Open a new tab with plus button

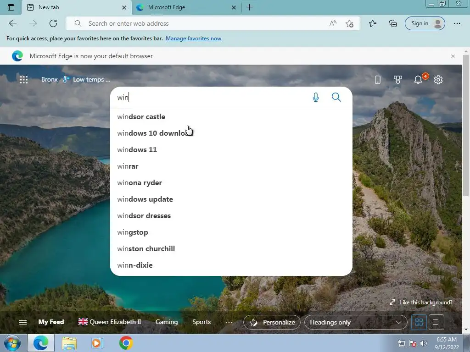249,7
